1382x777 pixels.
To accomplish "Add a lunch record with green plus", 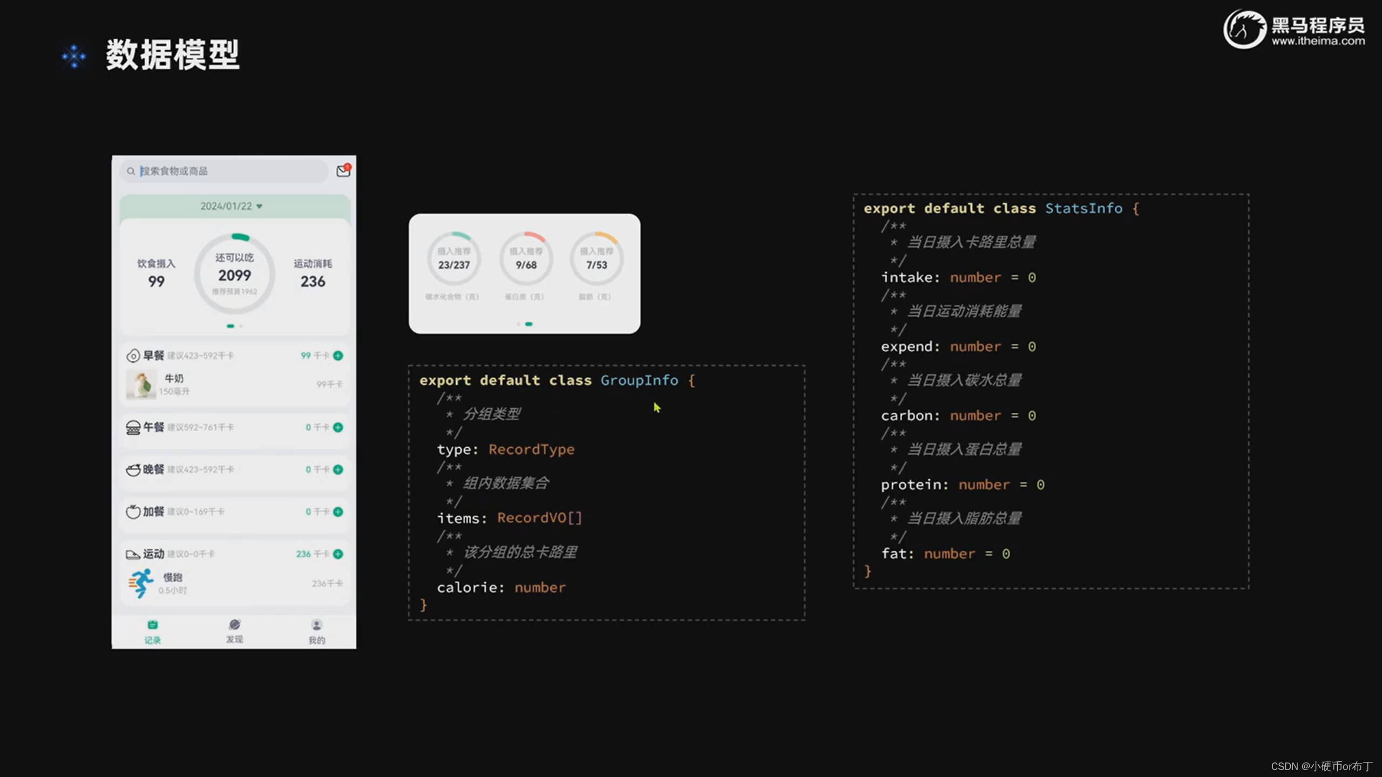I will (x=338, y=427).
